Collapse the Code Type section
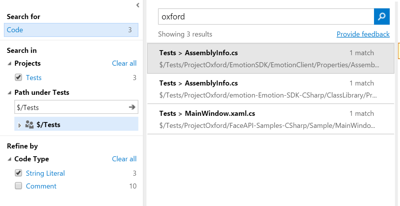400x206 pixels. coord(9,159)
